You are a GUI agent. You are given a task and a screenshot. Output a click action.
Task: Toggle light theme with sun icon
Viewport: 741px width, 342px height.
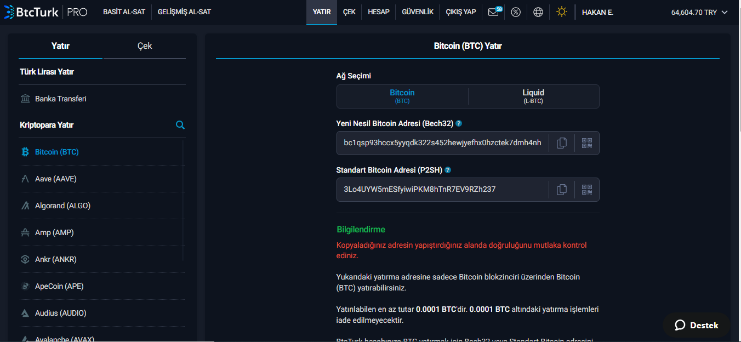coord(562,12)
